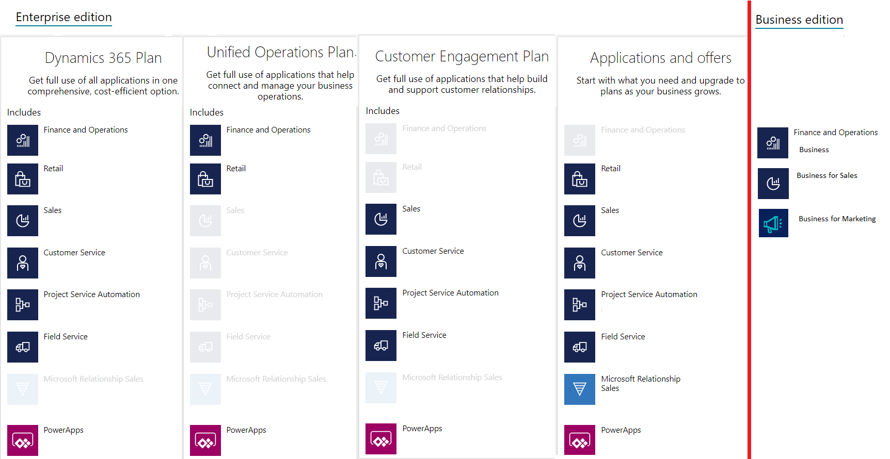Screen dimensions: 890x459
Task: Click Business for Marketing megaphone icon
Action: coord(773,223)
